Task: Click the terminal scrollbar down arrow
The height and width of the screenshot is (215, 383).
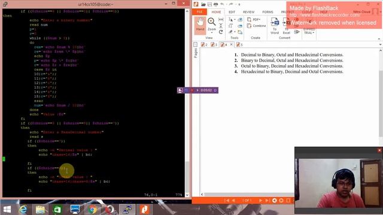Action: pos(187,195)
